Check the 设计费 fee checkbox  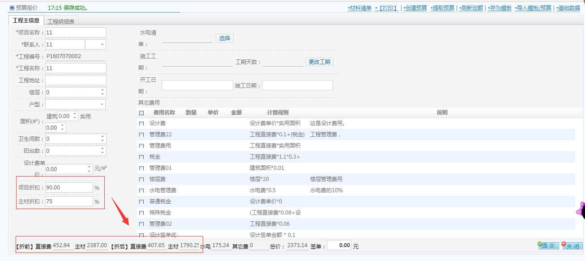(x=141, y=123)
